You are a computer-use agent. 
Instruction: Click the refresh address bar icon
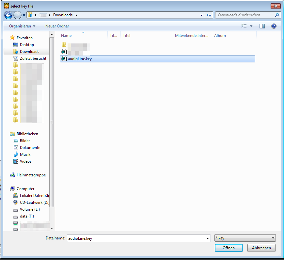click(x=209, y=15)
